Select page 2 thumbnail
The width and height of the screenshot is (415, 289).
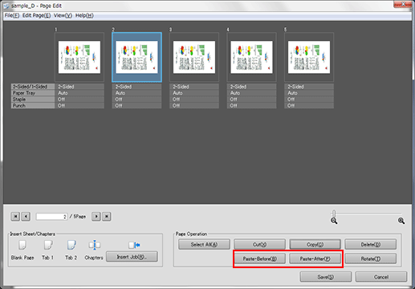[136, 57]
